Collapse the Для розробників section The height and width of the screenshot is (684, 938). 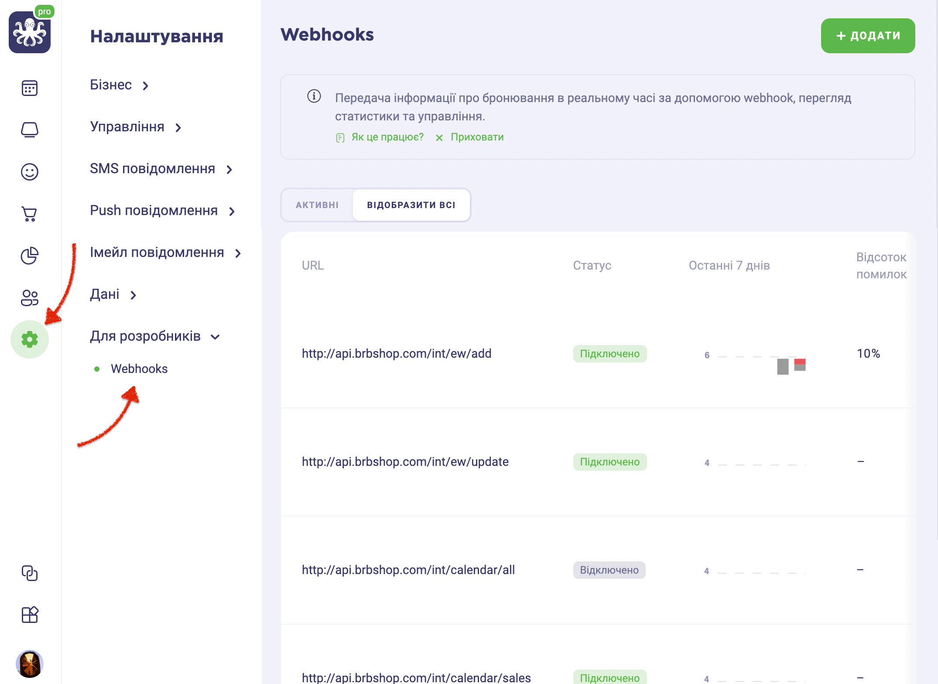coord(155,336)
